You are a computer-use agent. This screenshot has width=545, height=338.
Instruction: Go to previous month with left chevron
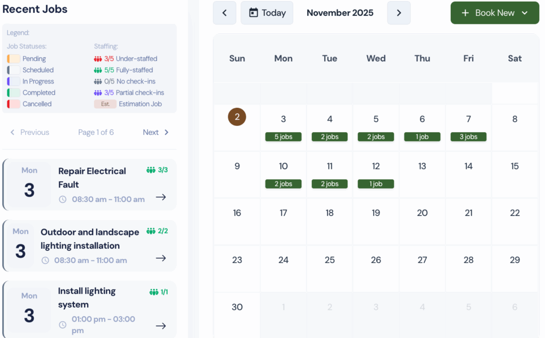pyautogui.click(x=225, y=13)
